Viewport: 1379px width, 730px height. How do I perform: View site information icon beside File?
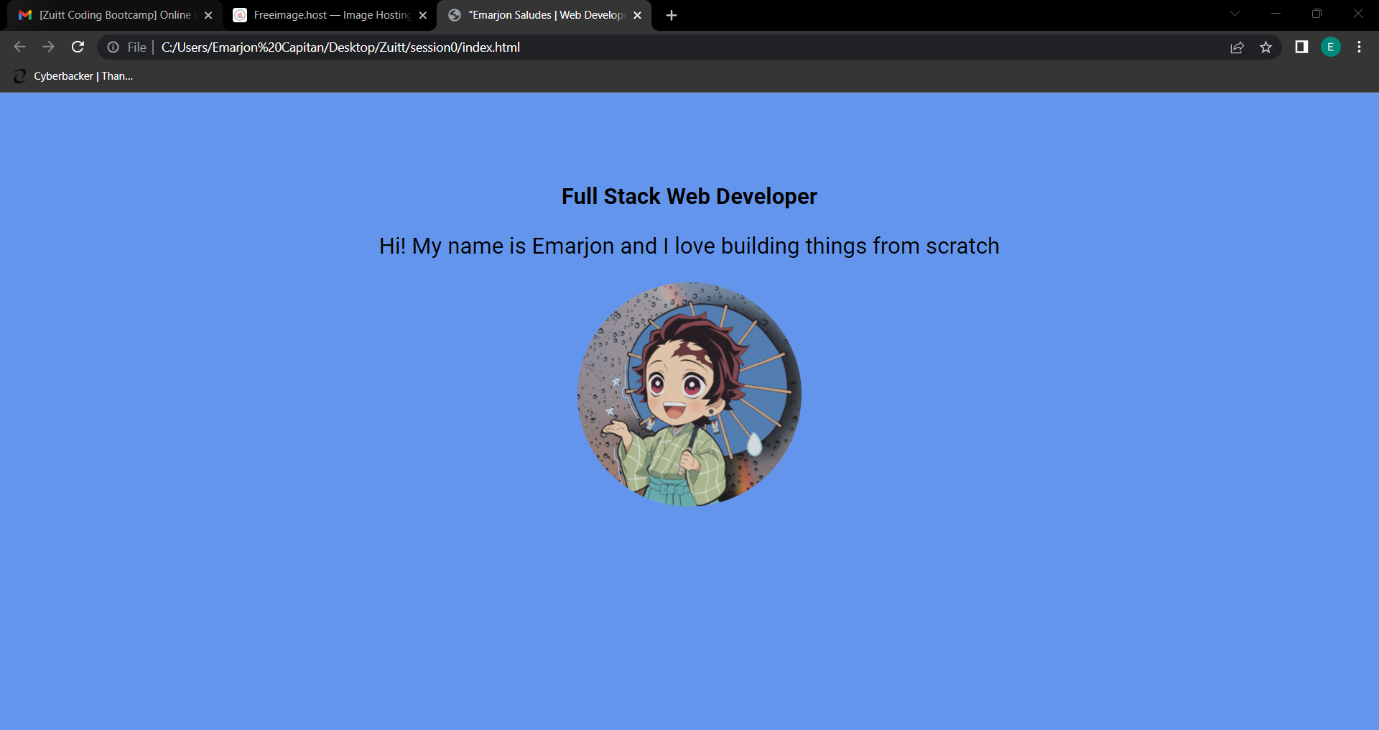point(113,47)
